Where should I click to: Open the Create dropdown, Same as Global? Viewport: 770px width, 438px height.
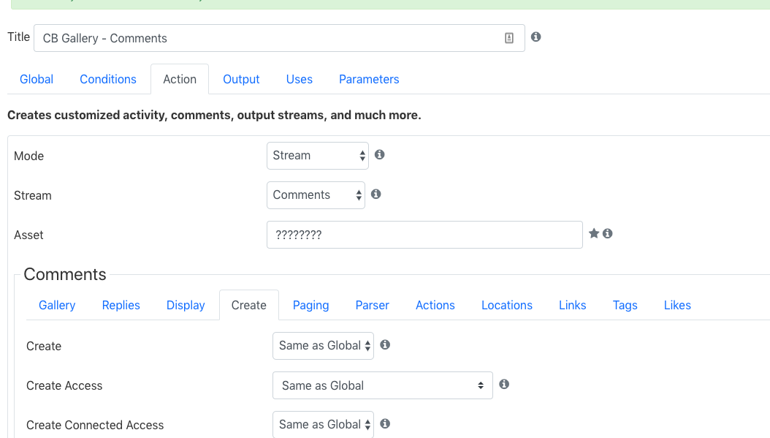[323, 346]
